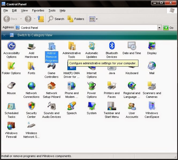Open the View menu
The height and width of the screenshot is (160, 178).
[x=24, y=10]
